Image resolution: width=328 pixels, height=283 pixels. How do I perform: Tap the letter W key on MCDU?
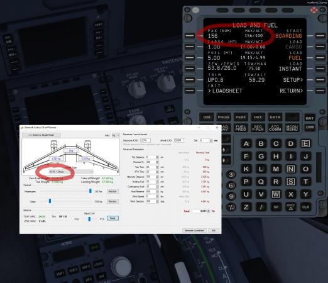click(x=276, y=194)
